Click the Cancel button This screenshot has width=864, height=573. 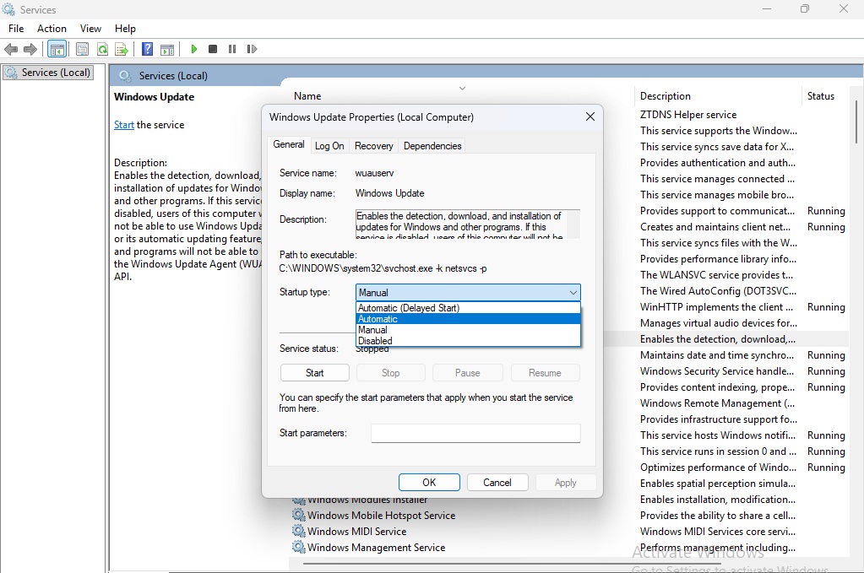(x=497, y=482)
